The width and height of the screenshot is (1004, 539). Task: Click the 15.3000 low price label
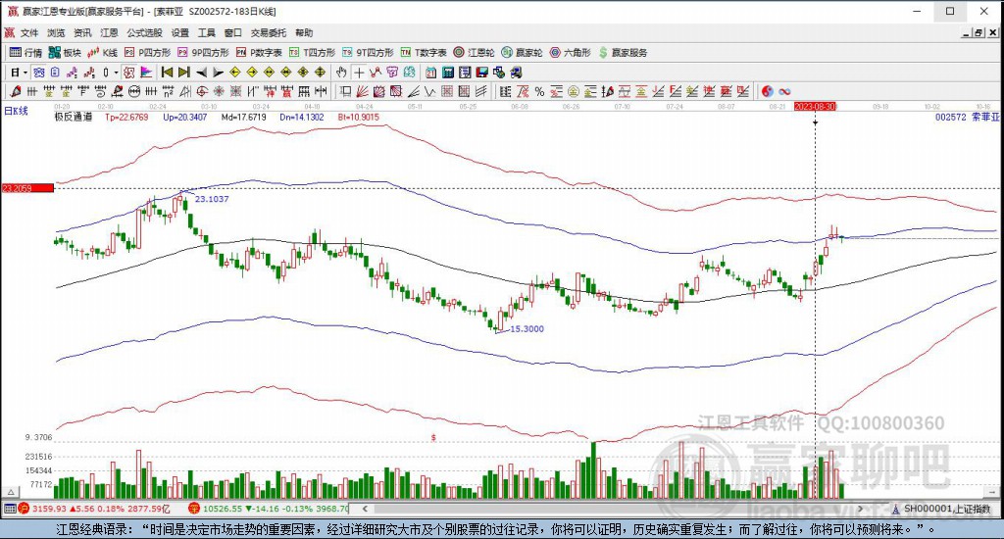(x=527, y=329)
